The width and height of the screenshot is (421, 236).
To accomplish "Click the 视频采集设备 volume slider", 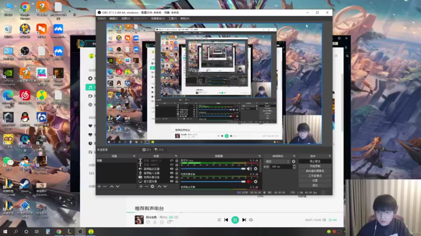I will coord(213,181).
